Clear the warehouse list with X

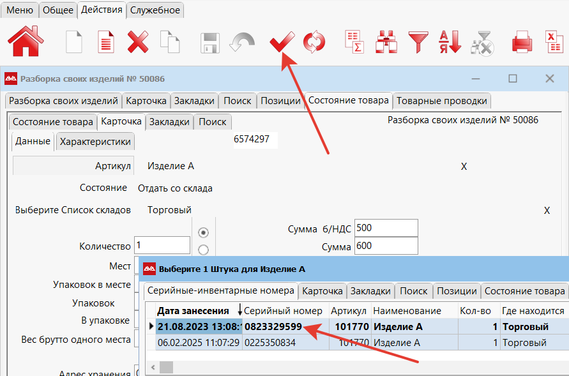(x=547, y=210)
